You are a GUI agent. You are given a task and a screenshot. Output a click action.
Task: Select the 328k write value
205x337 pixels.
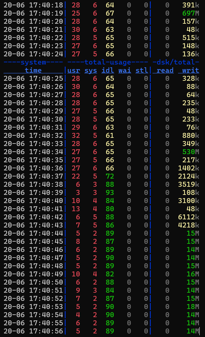point(190,78)
